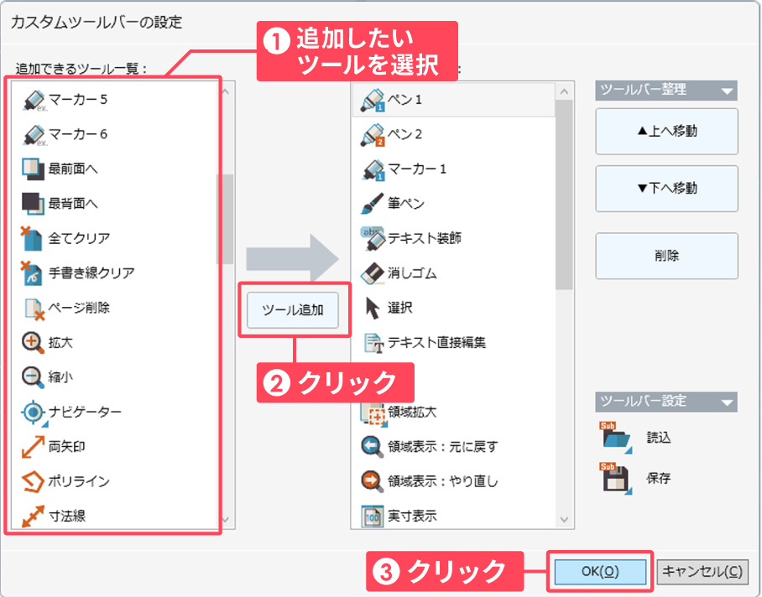Select the テキスト直接編集 icon
The image size is (762, 597).
point(373,343)
